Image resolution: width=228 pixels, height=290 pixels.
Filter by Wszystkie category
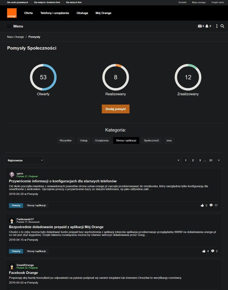(x=65, y=141)
